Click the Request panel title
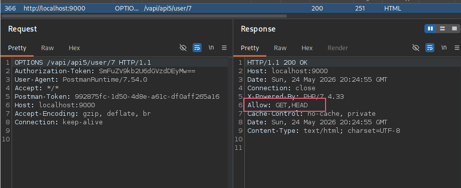The image size is (461, 188). (23, 29)
